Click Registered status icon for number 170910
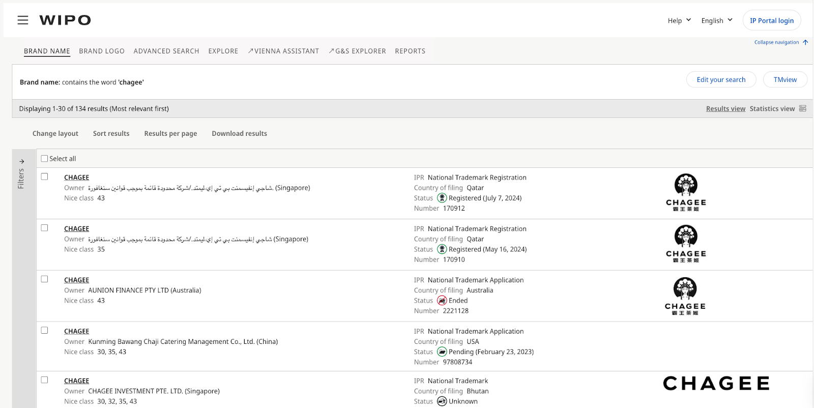Viewport: 814px width, 408px height. click(x=442, y=249)
